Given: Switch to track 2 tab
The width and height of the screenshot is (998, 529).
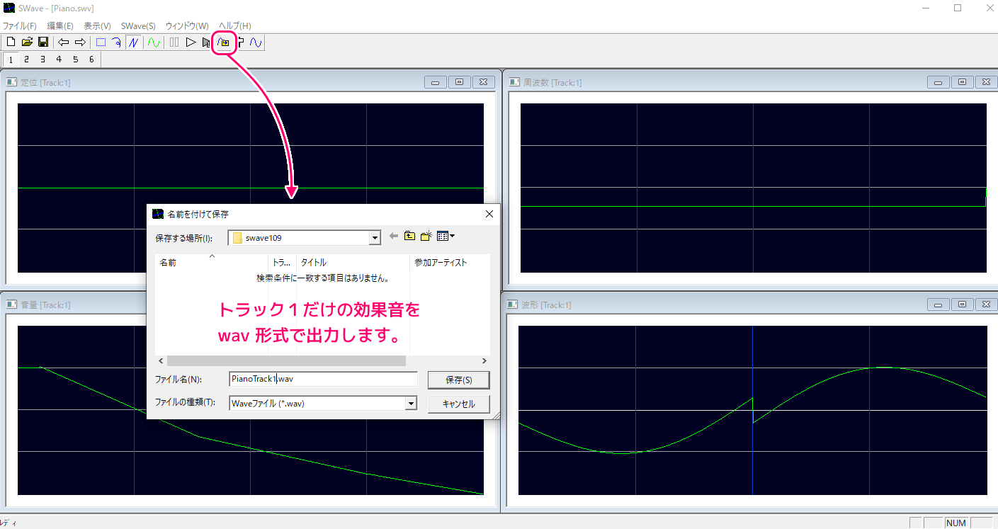Looking at the screenshot, I should pyautogui.click(x=27, y=59).
